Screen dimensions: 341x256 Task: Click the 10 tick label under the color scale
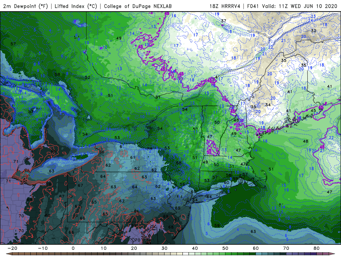click(104, 248)
